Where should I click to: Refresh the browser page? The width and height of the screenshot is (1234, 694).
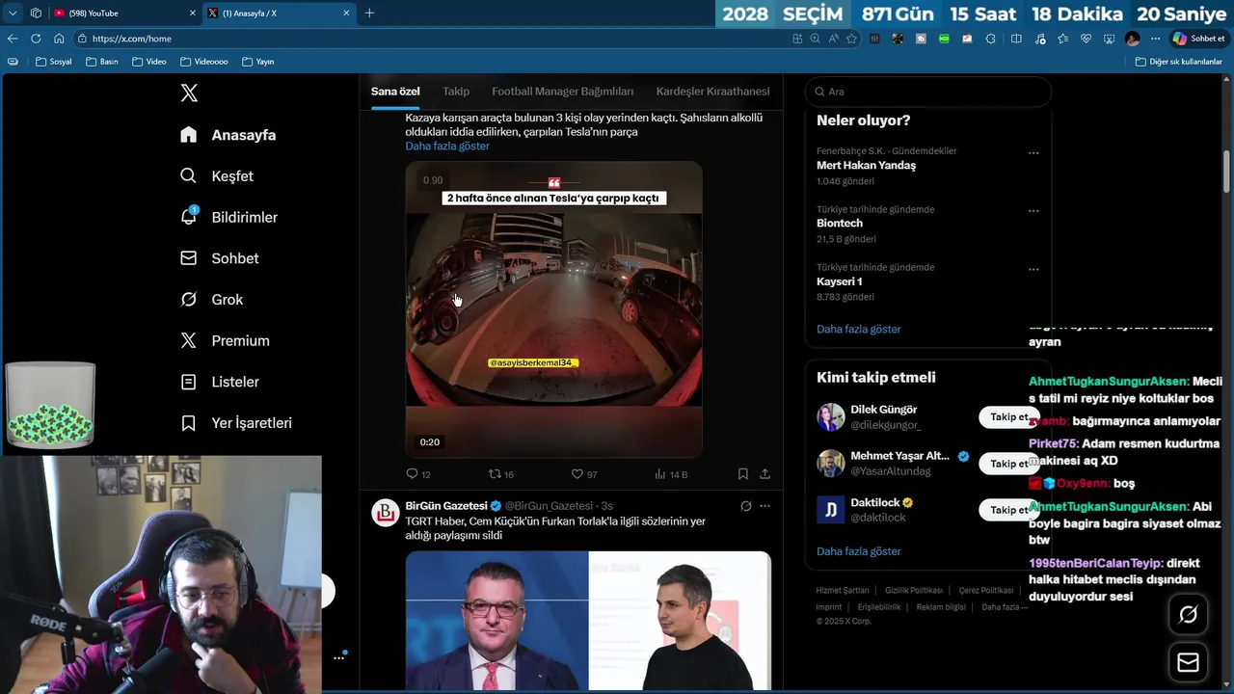pyautogui.click(x=36, y=39)
